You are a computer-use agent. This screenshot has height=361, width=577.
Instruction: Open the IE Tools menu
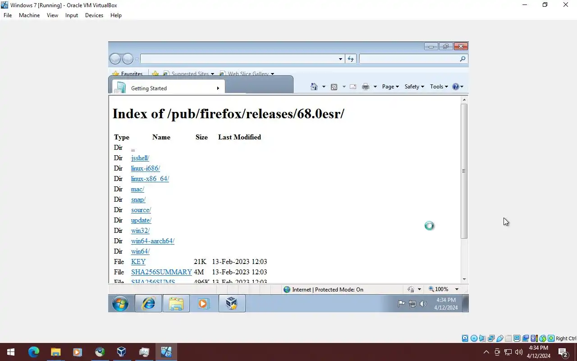pyautogui.click(x=439, y=87)
